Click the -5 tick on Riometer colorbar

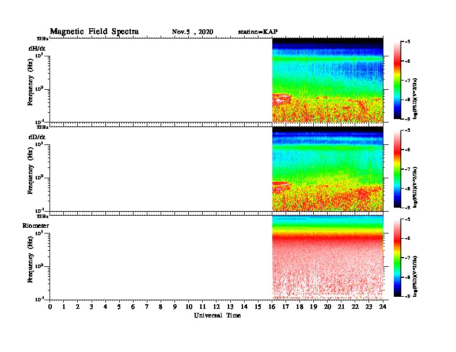click(x=408, y=219)
